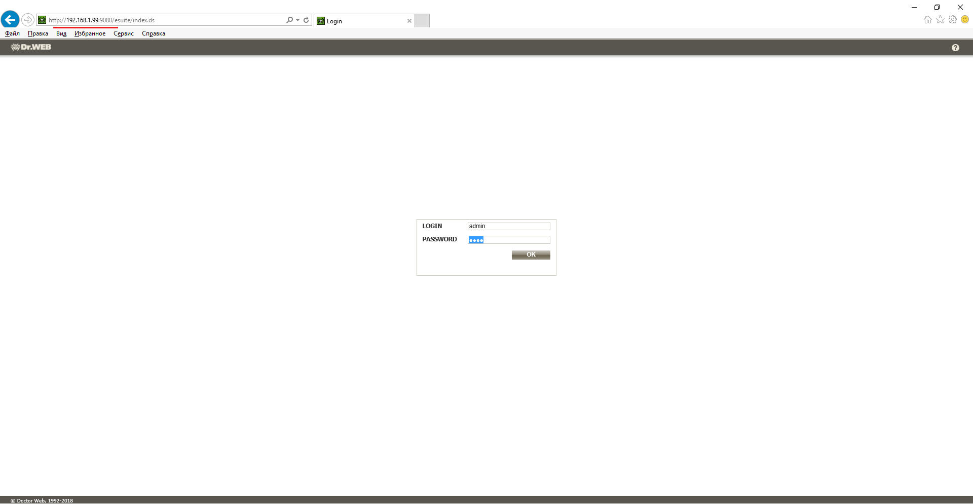Click the Doctor Web copyright text
This screenshot has width=973, height=504.
click(42, 500)
